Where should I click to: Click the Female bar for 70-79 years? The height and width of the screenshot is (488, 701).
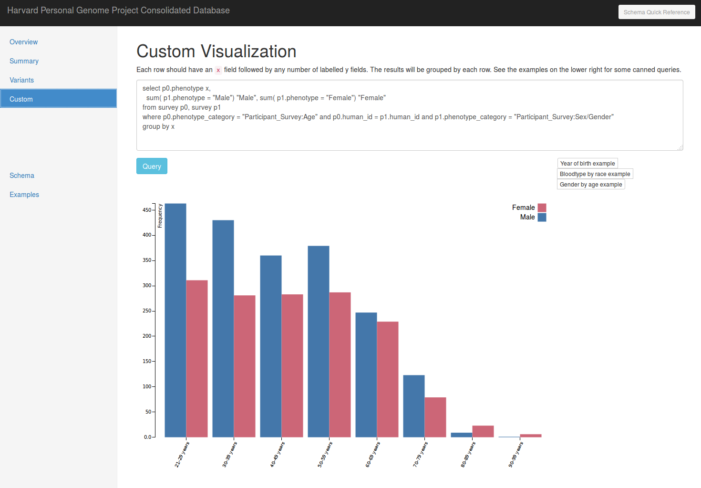pos(435,417)
